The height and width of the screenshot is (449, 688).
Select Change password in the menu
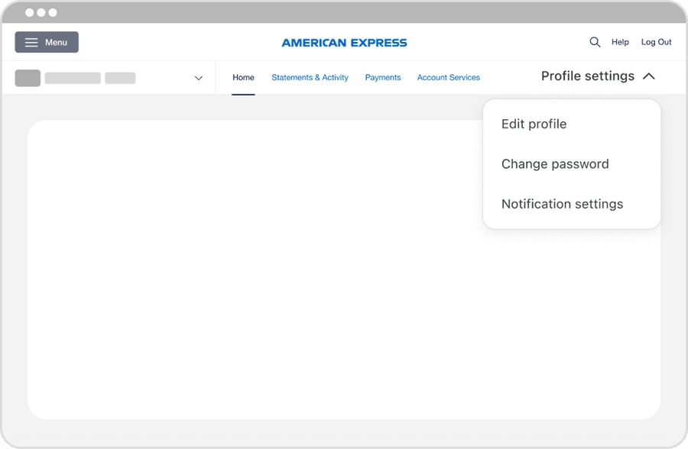tap(555, 164)
